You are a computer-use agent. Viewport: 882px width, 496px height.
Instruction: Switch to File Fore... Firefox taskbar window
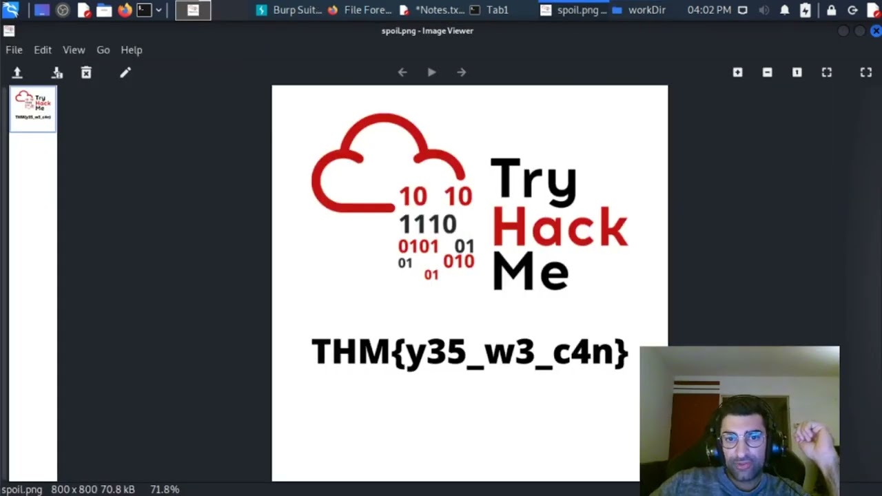360,10
